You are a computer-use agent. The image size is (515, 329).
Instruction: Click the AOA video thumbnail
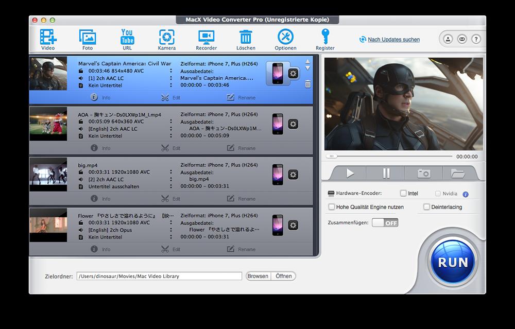(48, 124)
